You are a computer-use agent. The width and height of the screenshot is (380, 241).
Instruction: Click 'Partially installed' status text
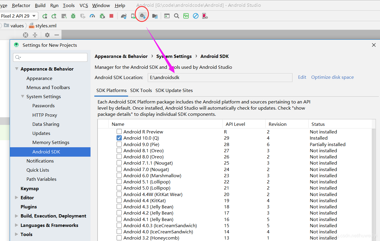328,144
